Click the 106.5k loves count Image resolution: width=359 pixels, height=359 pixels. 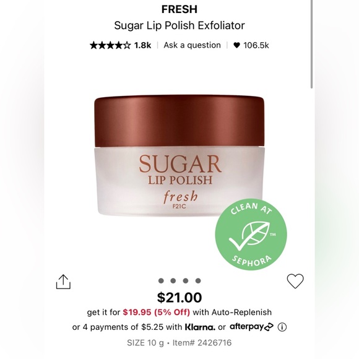click(x=256, y=45)
